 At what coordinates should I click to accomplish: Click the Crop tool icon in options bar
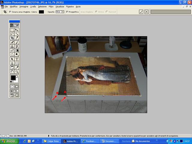tap(5, 12)
